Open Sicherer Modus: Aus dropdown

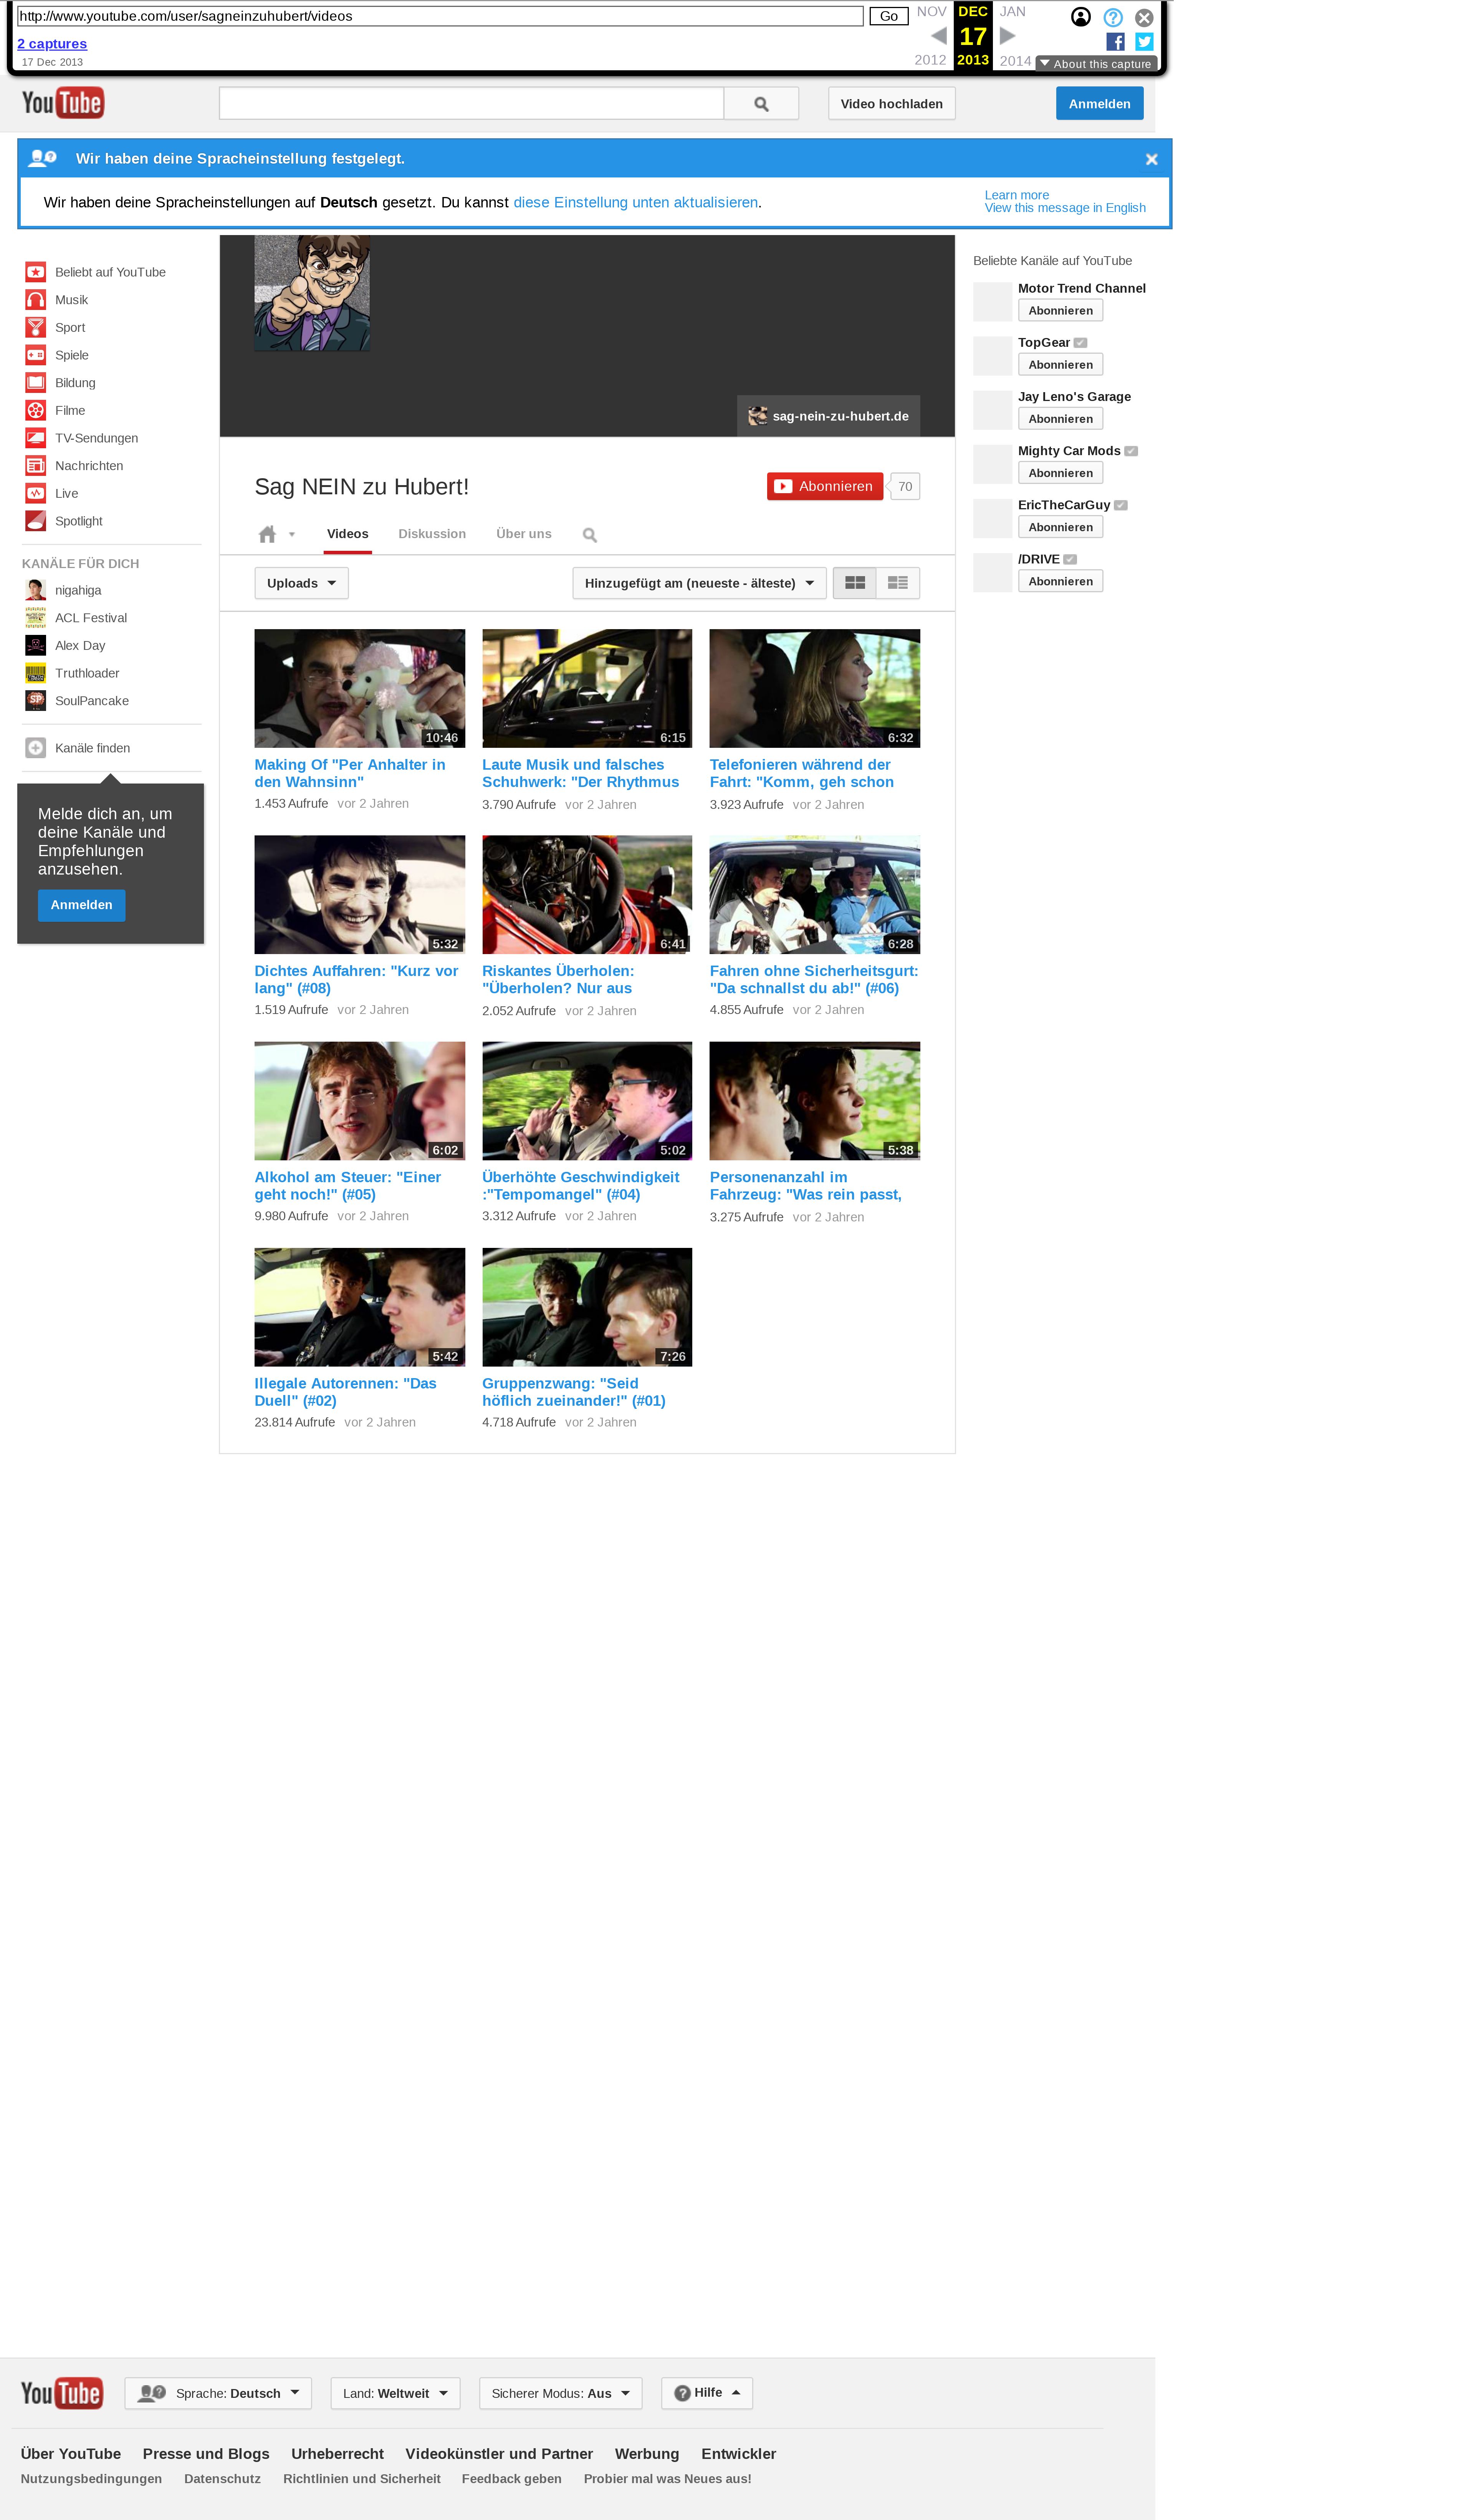click(560, 2392)
